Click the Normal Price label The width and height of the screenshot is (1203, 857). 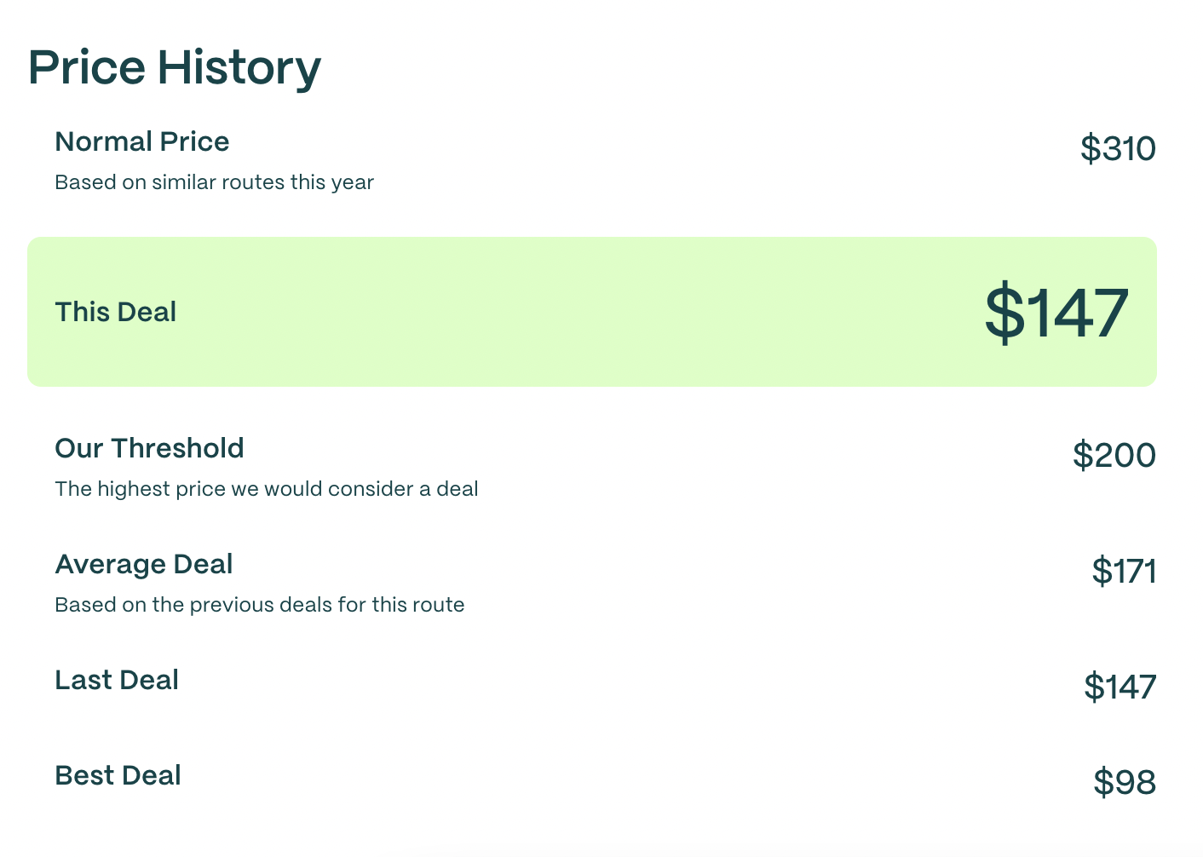coord(142,141)
